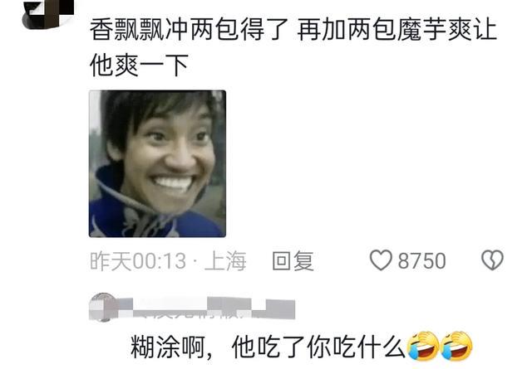Image resolution: width=532 pixels, height=369 pixels.
Task: Click the 他爽一下 comment line
Action: click(x=139, y=65)
